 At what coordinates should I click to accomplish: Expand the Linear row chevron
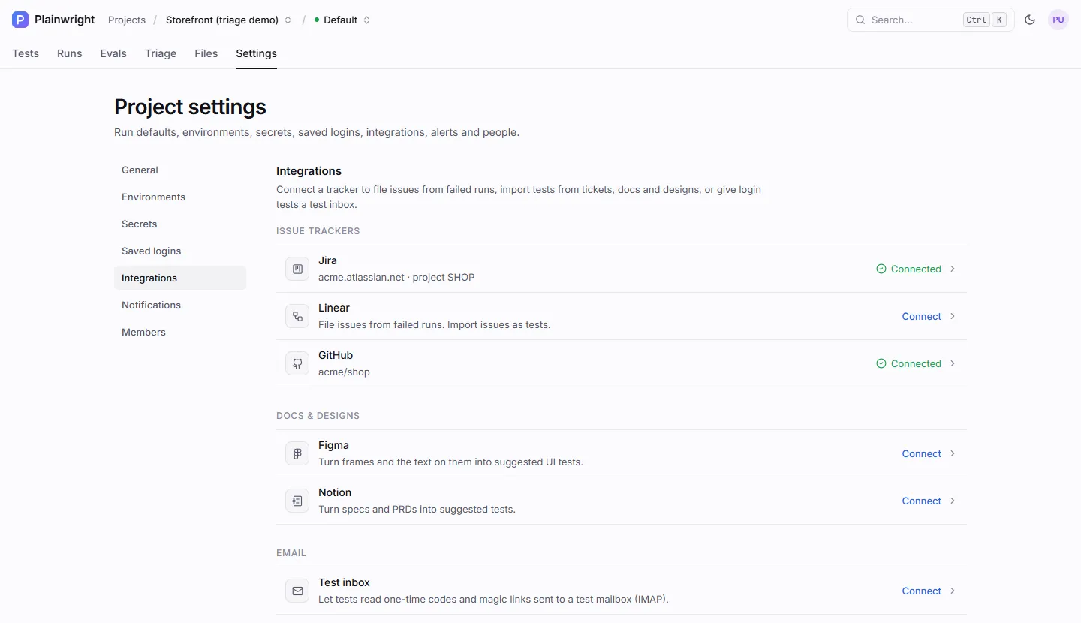(953, 316)
